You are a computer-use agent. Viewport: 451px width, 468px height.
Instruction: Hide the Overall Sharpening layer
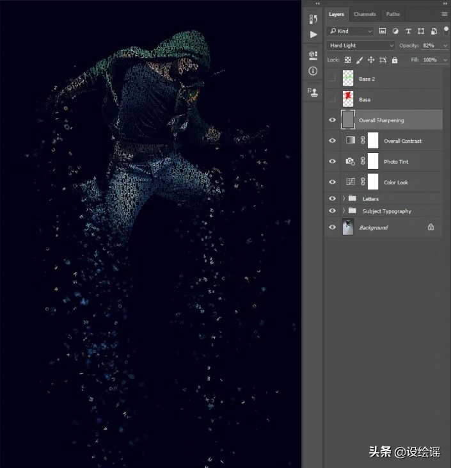click(x=331, y=120)
